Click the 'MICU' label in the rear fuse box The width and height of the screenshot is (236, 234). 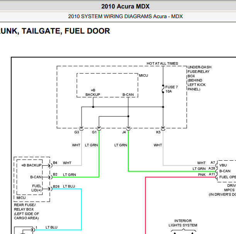(21, 198)
